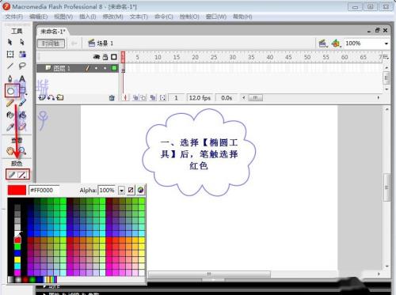
Task: Toggle Edit Multiple Frames button
Action: pyautogui.click(x=153, y=98)
